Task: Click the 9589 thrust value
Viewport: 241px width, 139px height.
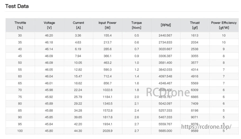Action: coord(194,131)
